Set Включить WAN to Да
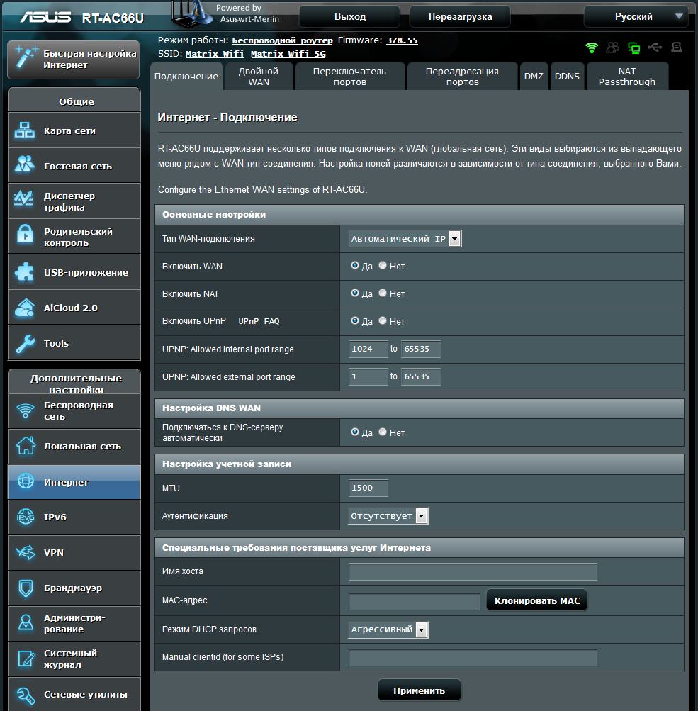The image size is (698, 711). (355, 266)
